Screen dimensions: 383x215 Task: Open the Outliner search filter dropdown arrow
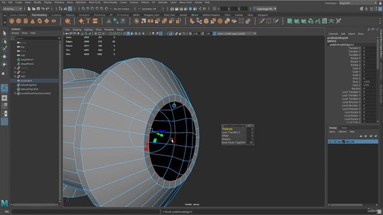coord(59,38)
